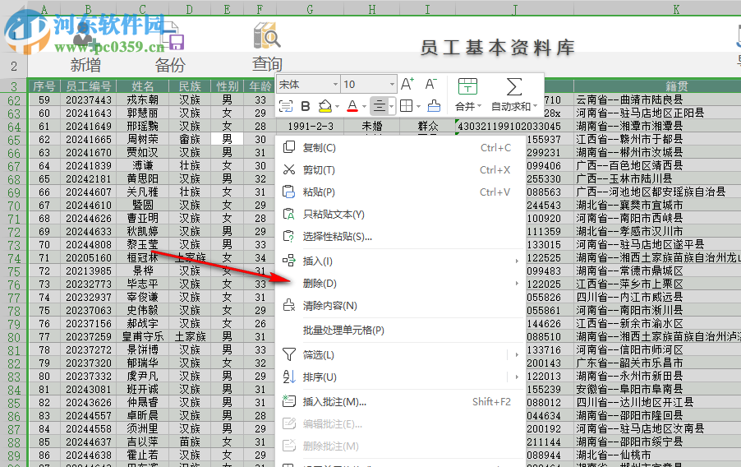Click the clear contents eraser icon

289,305
